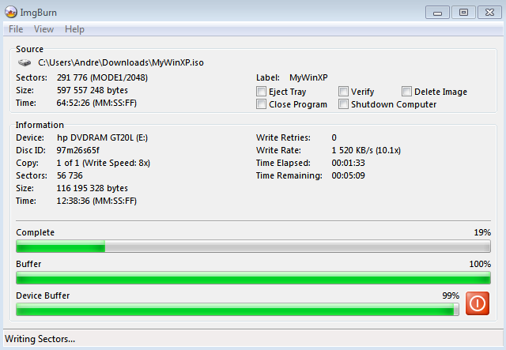Tick the Verify checkbox

tap(344, 92)
